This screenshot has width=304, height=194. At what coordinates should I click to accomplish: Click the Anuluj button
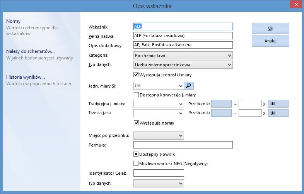[270, 41]
